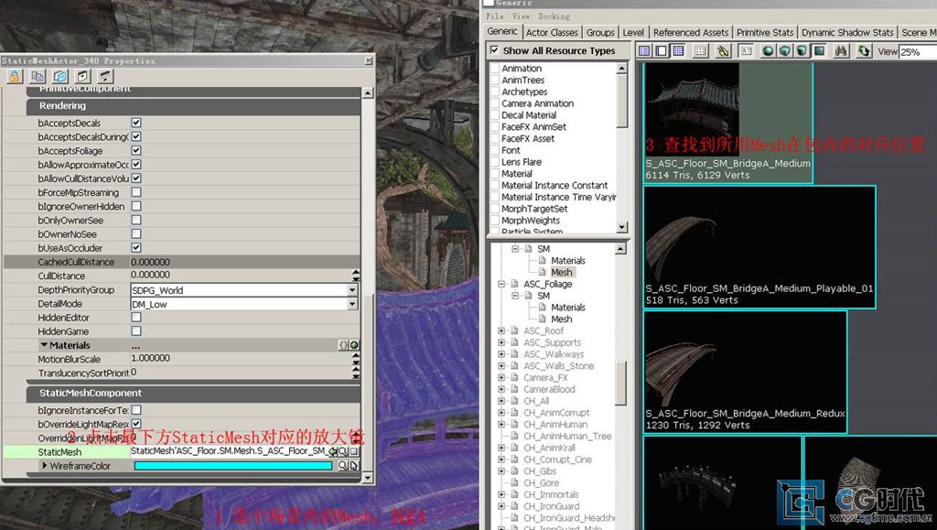937x530 pixels.
Task: Click the blue overlapping windows icon in Properties
Action: pyautogui.click(x=59, y=77)
